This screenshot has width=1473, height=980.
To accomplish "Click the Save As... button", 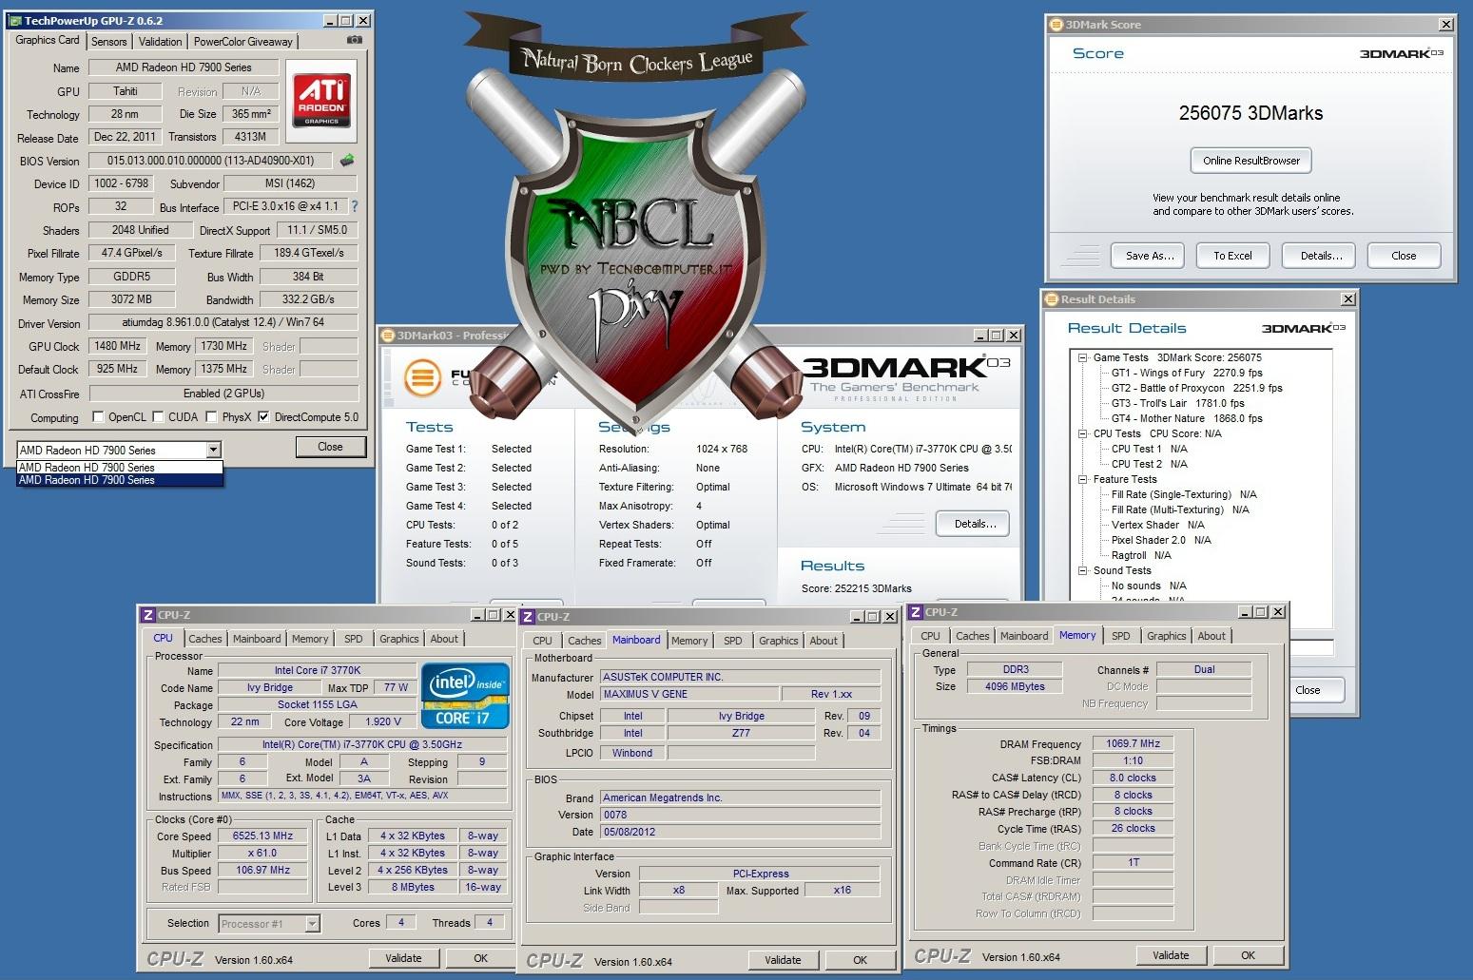I will coord(1150,256).
